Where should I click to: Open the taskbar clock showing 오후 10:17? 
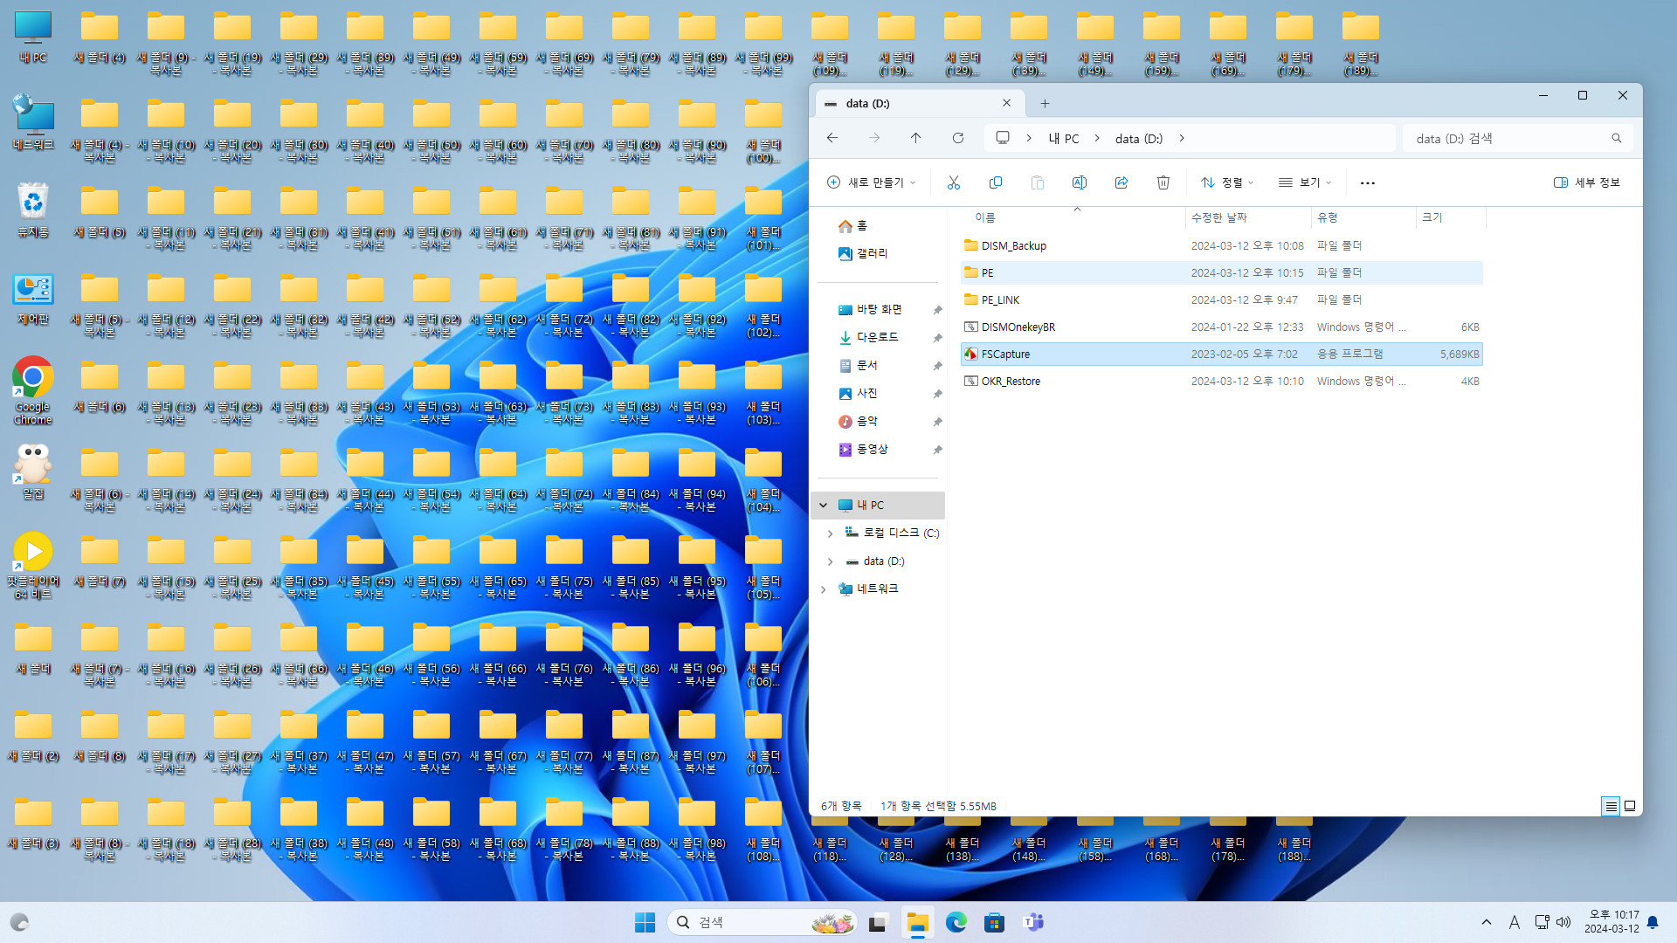point(1611,922)
